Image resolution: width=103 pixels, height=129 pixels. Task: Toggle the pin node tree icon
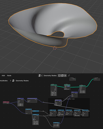pos(69,76)
